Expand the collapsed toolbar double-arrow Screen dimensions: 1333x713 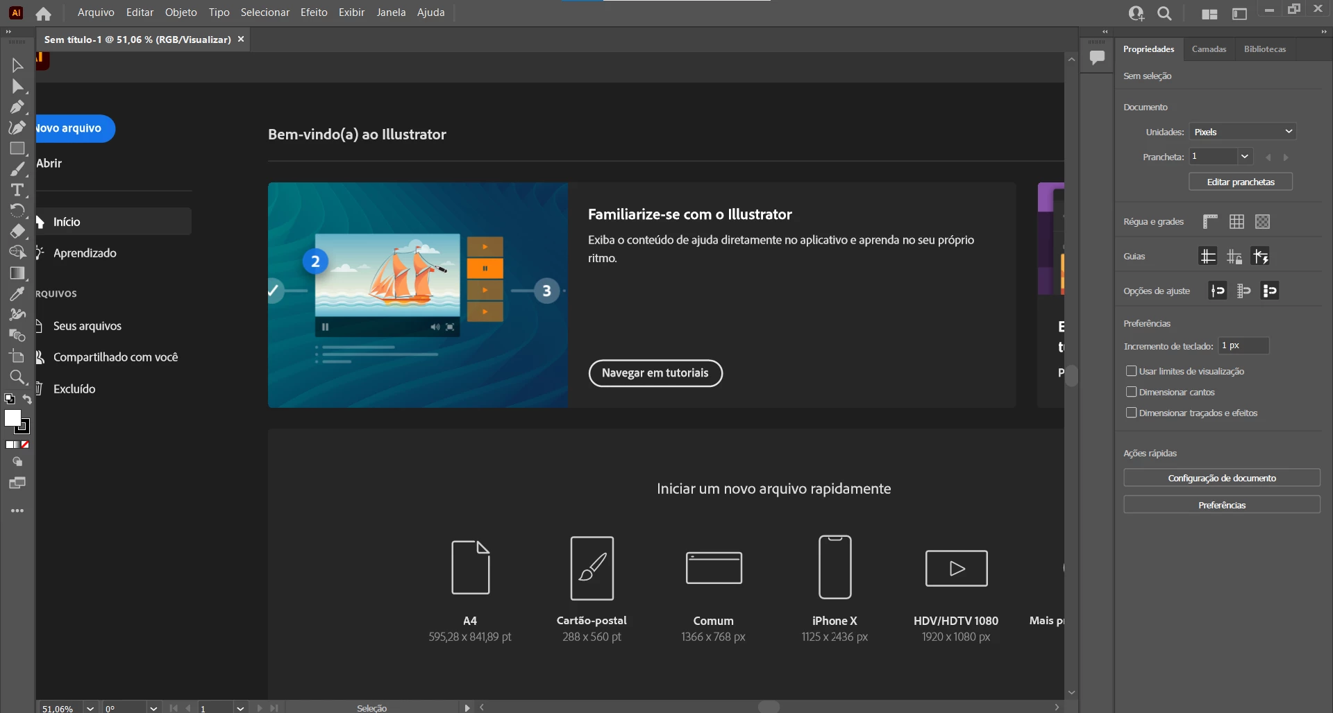[x=8, y=32]
